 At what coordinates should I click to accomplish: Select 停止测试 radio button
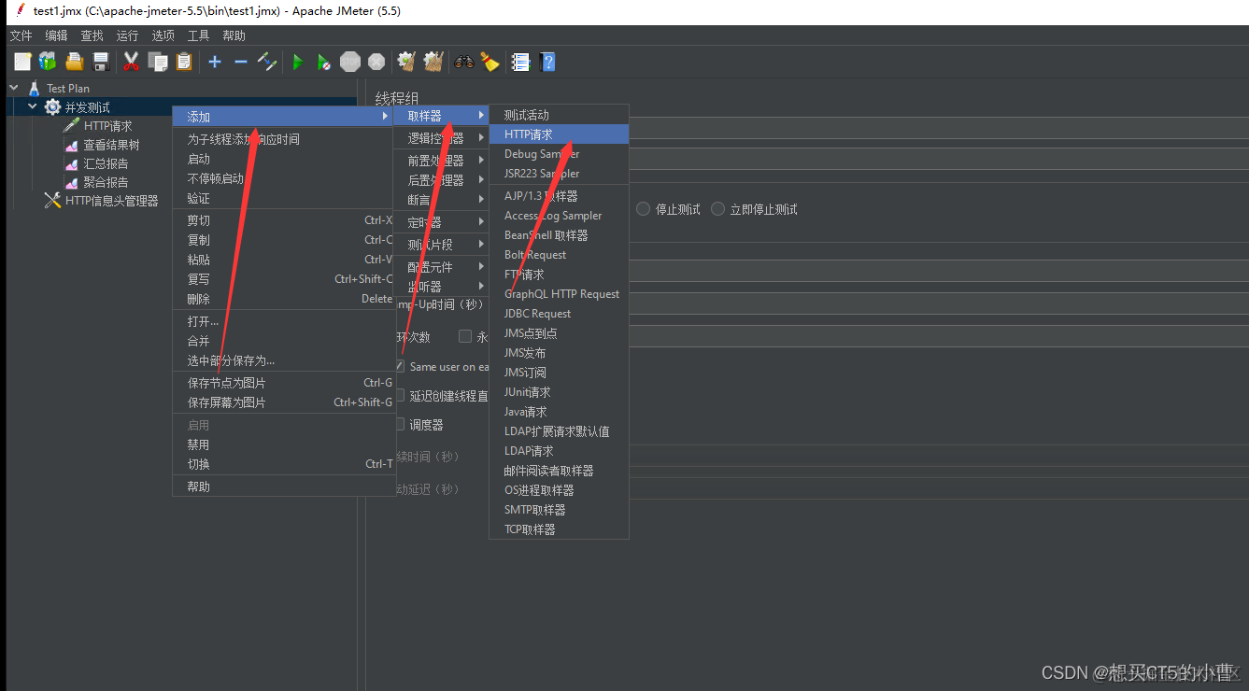[643, 209]
